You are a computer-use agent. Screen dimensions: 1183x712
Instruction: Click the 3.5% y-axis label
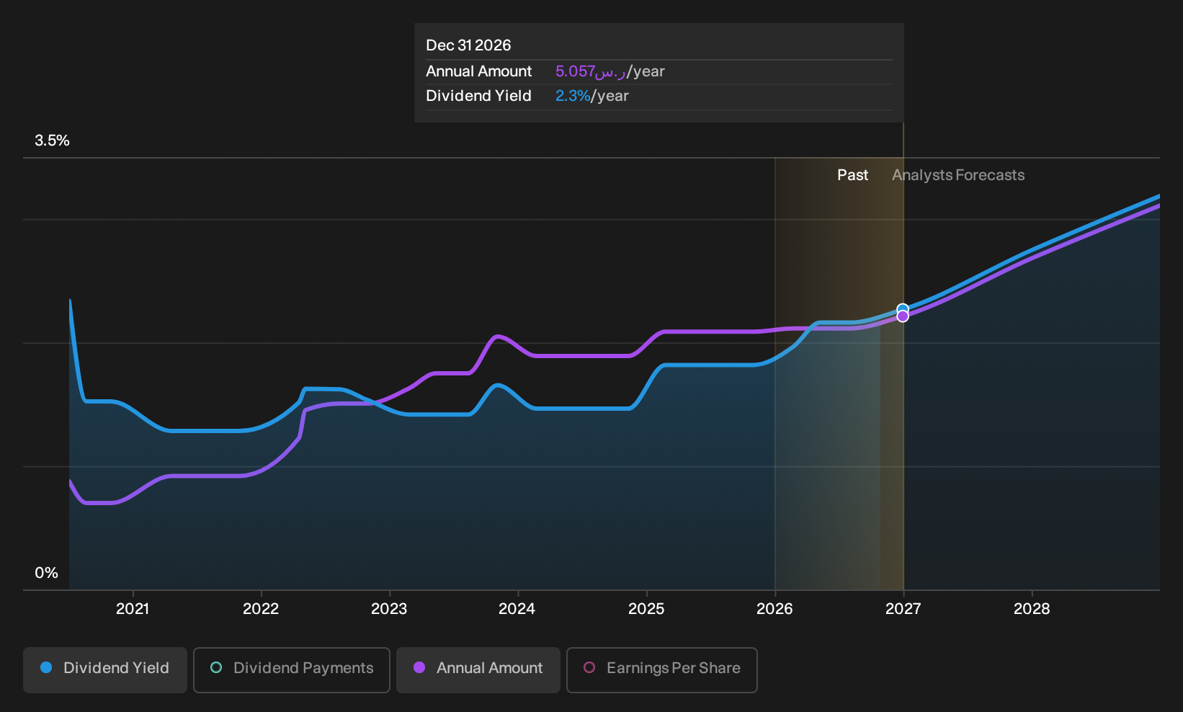click(x=52, y=141)
